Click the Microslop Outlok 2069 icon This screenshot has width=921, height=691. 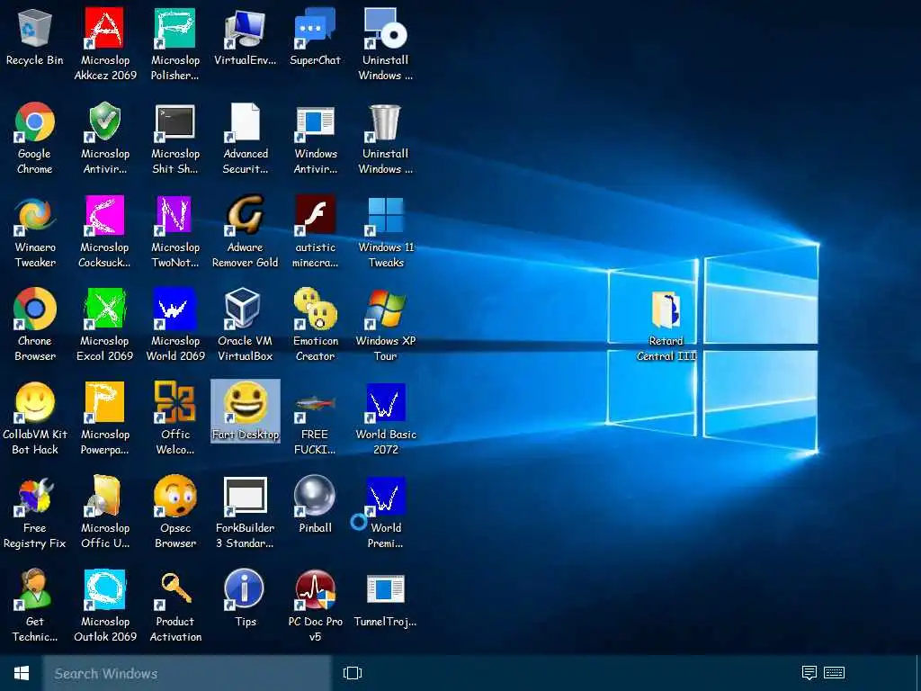point(105,606)
